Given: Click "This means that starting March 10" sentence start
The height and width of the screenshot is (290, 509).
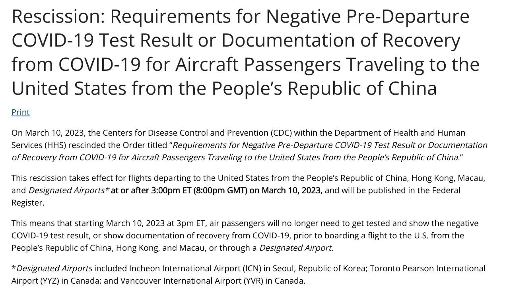Looking at the screenshot, I should click(x=72, y=223).
